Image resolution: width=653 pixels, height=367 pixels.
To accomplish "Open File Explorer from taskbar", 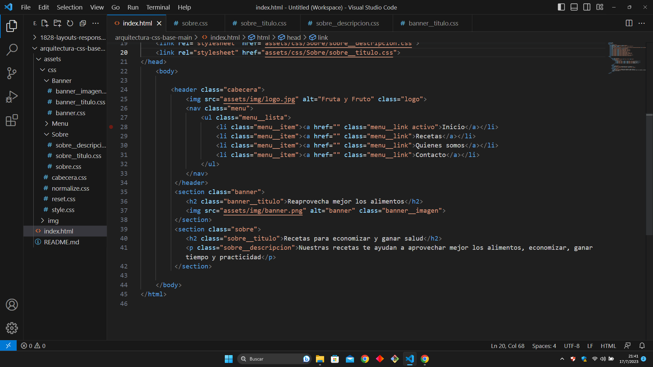I will click(320, 359).
